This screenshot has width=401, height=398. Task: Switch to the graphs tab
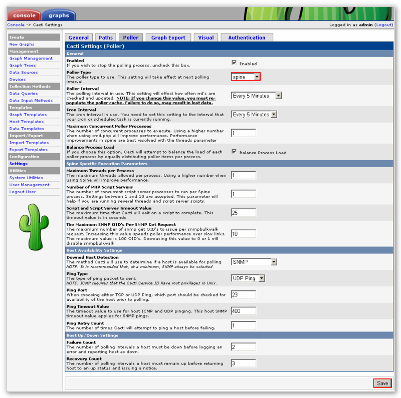tap(59, 16)
